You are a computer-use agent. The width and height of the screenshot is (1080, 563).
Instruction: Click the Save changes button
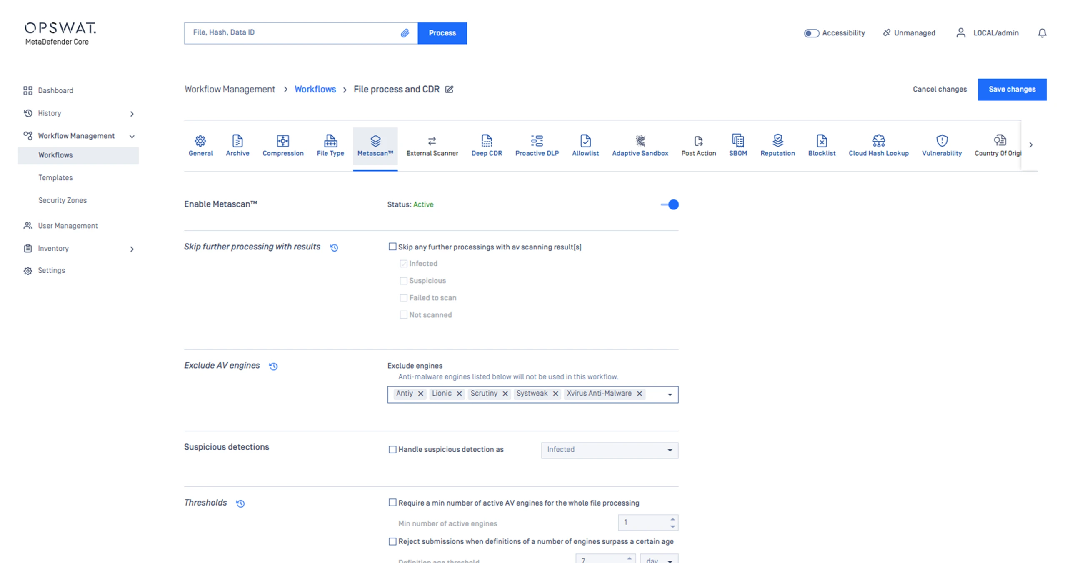coord(1012,89)
